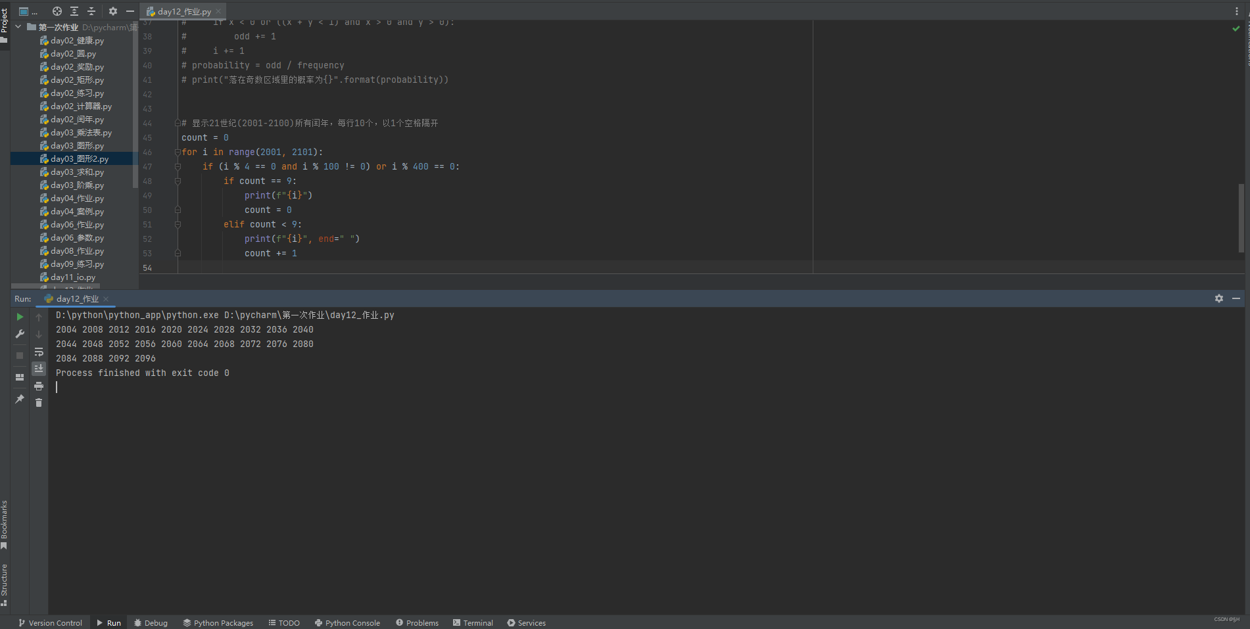Toggle scroll to end in Run console
Screen dimensions: 1250x629
tap(39, 369)
